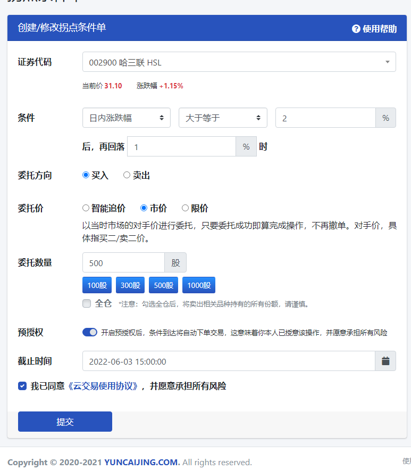Click the 委托数量 quantity input field
The width and height of the screenshot is (411, 470).
[x=123, y=263]
